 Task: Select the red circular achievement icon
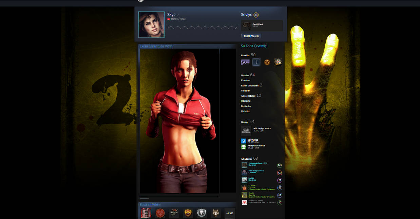pyautogui.click(x=160, y=213)
